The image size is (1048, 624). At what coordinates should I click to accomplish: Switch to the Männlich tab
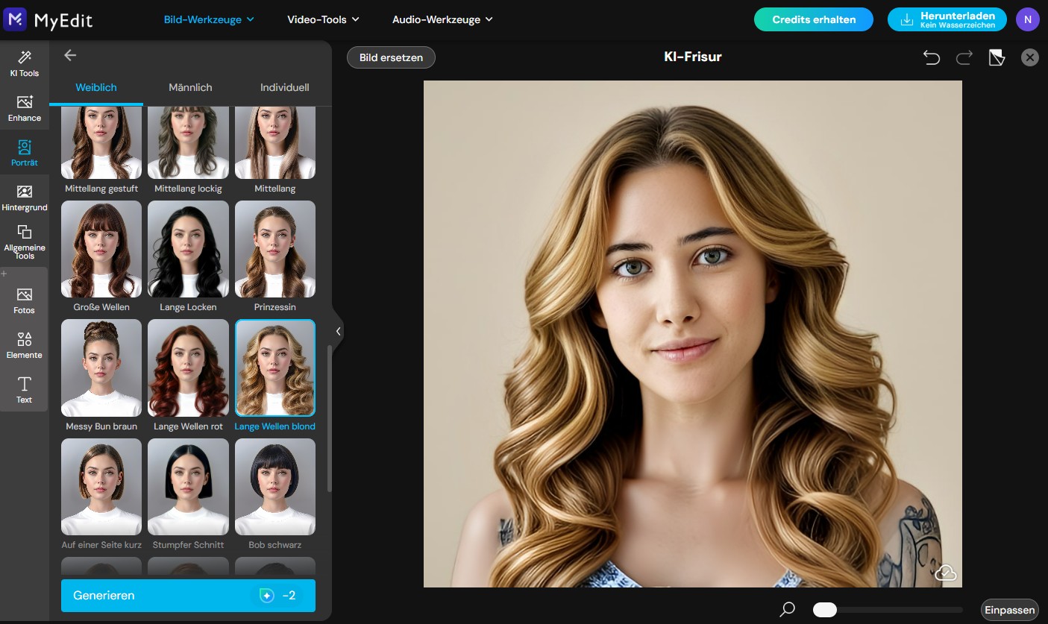pos(190,87)
